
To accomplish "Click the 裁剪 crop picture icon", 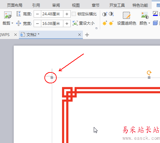I will coord(8,15).
